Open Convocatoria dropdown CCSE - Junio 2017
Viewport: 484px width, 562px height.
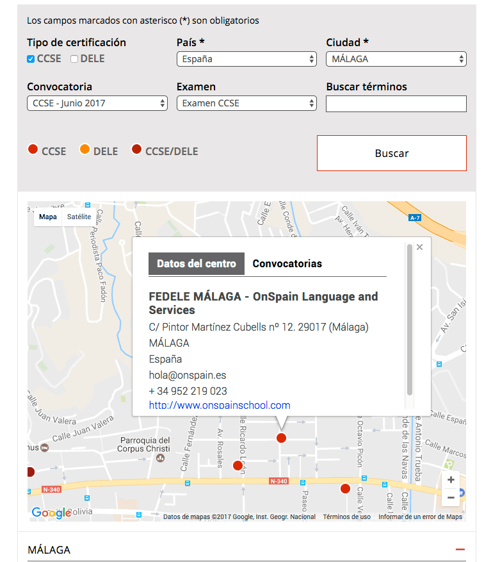[x=97, y=103]
